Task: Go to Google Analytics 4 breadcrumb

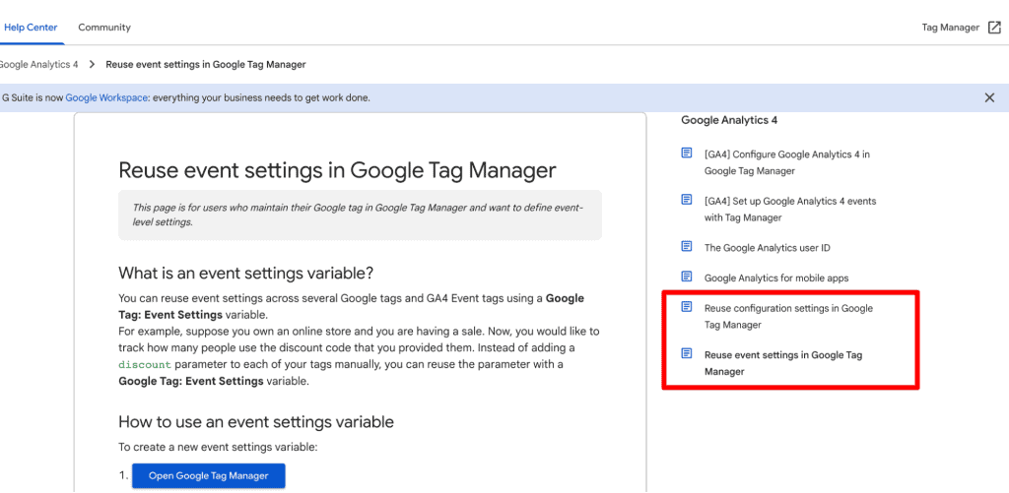Action: (x=39, y=64)
